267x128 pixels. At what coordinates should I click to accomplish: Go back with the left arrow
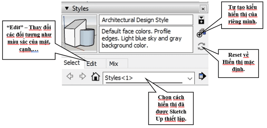[x=70, y=77]
